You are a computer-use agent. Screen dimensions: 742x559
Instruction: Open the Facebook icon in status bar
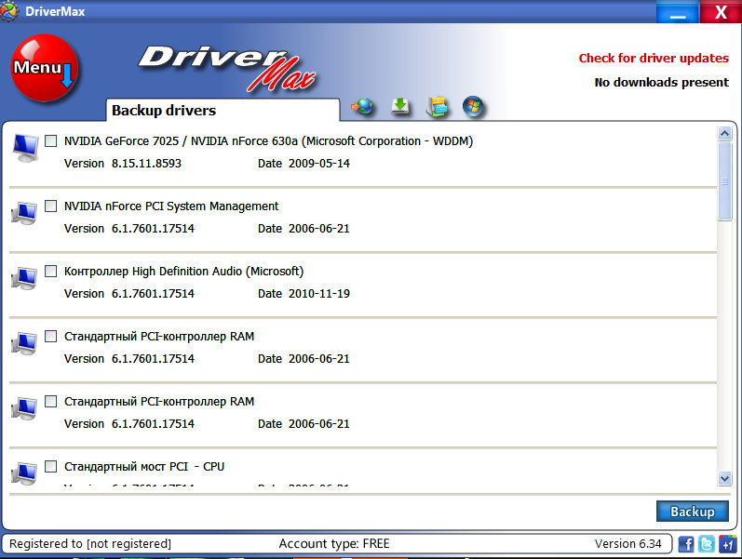[686, 544]
